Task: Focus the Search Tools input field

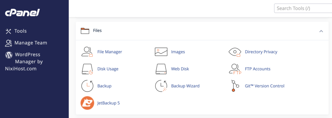Action: click(x=303, y=8)
